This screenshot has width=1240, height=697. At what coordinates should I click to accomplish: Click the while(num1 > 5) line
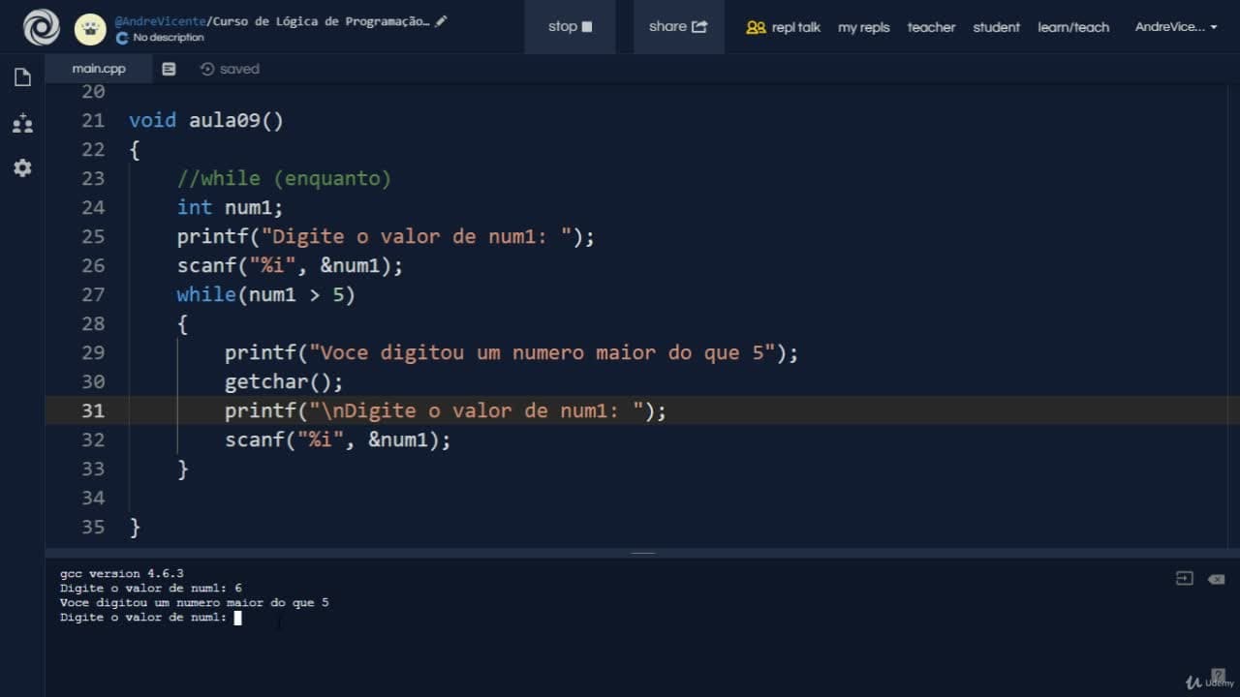pyautogui.click(x=265, y=294)
